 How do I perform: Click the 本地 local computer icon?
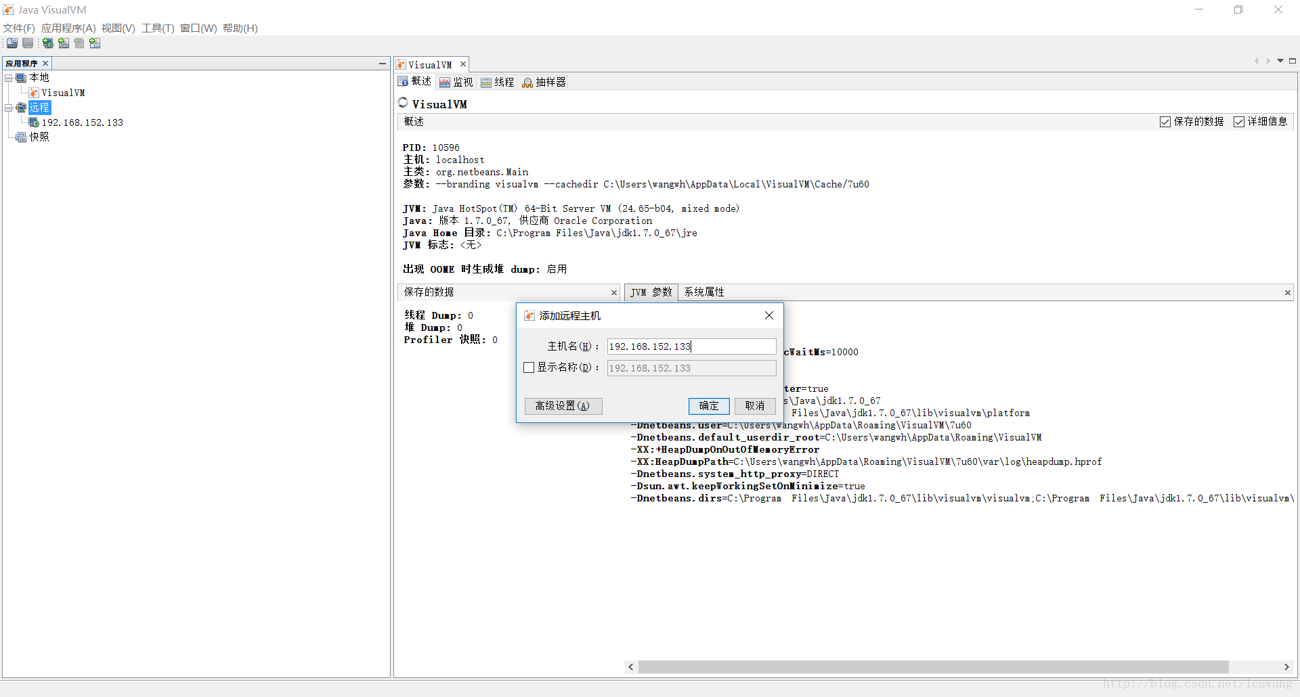(x=21, y=78)
